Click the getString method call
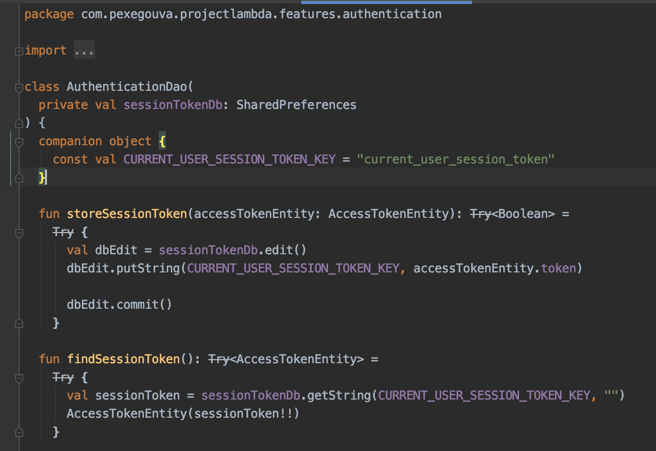The image size is (656, 451). click(339, 396)
